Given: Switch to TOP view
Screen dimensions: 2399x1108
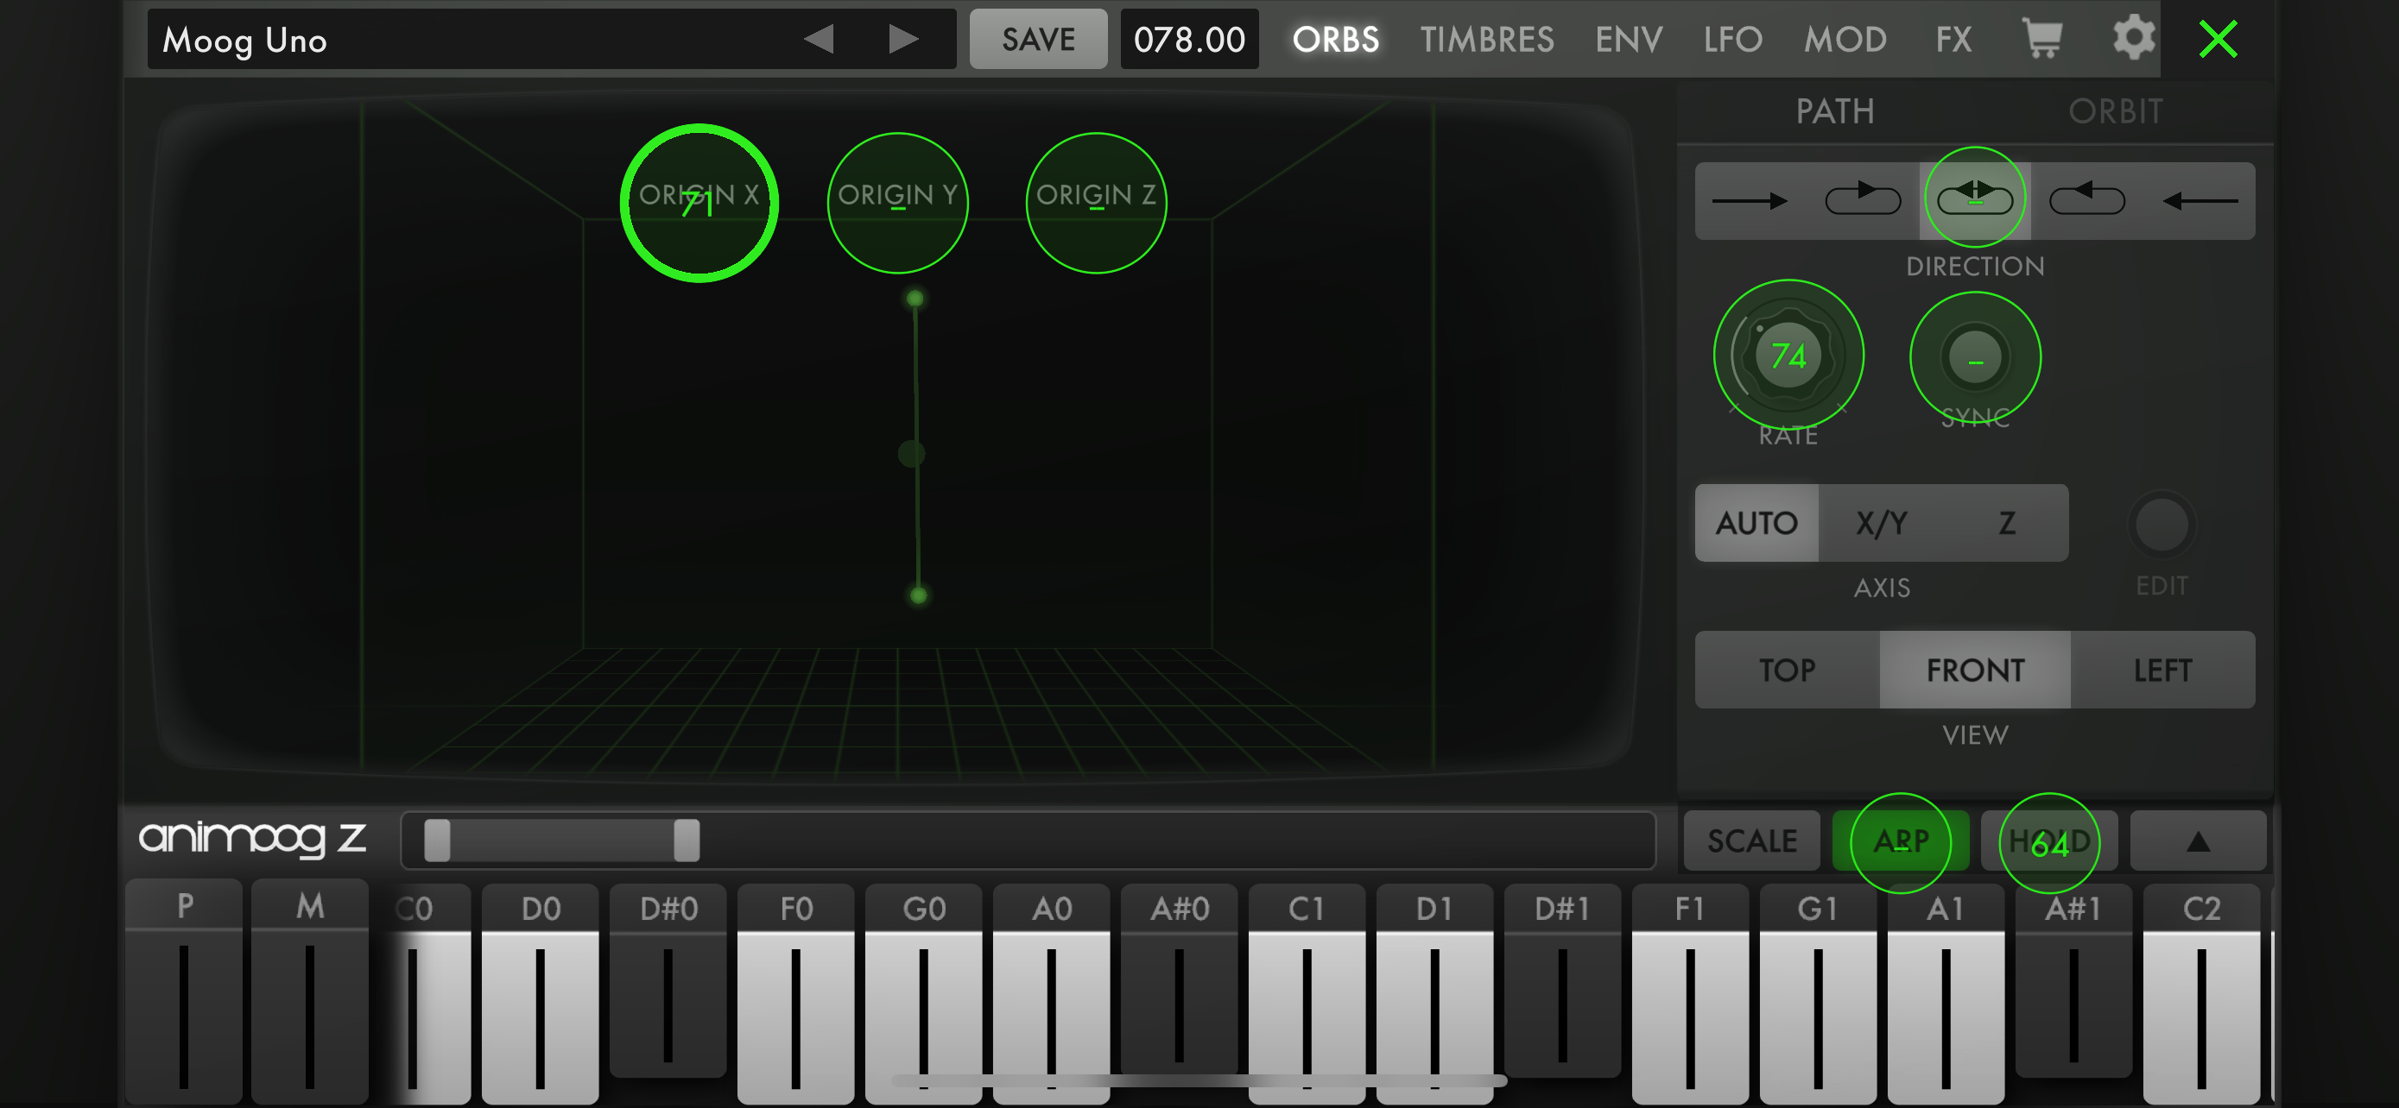Looking at the screenshot, I should point(1787,670).
